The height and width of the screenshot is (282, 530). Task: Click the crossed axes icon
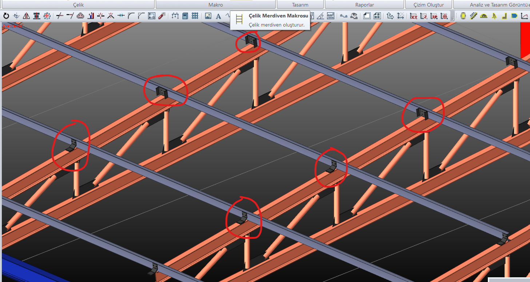[400, 16]
